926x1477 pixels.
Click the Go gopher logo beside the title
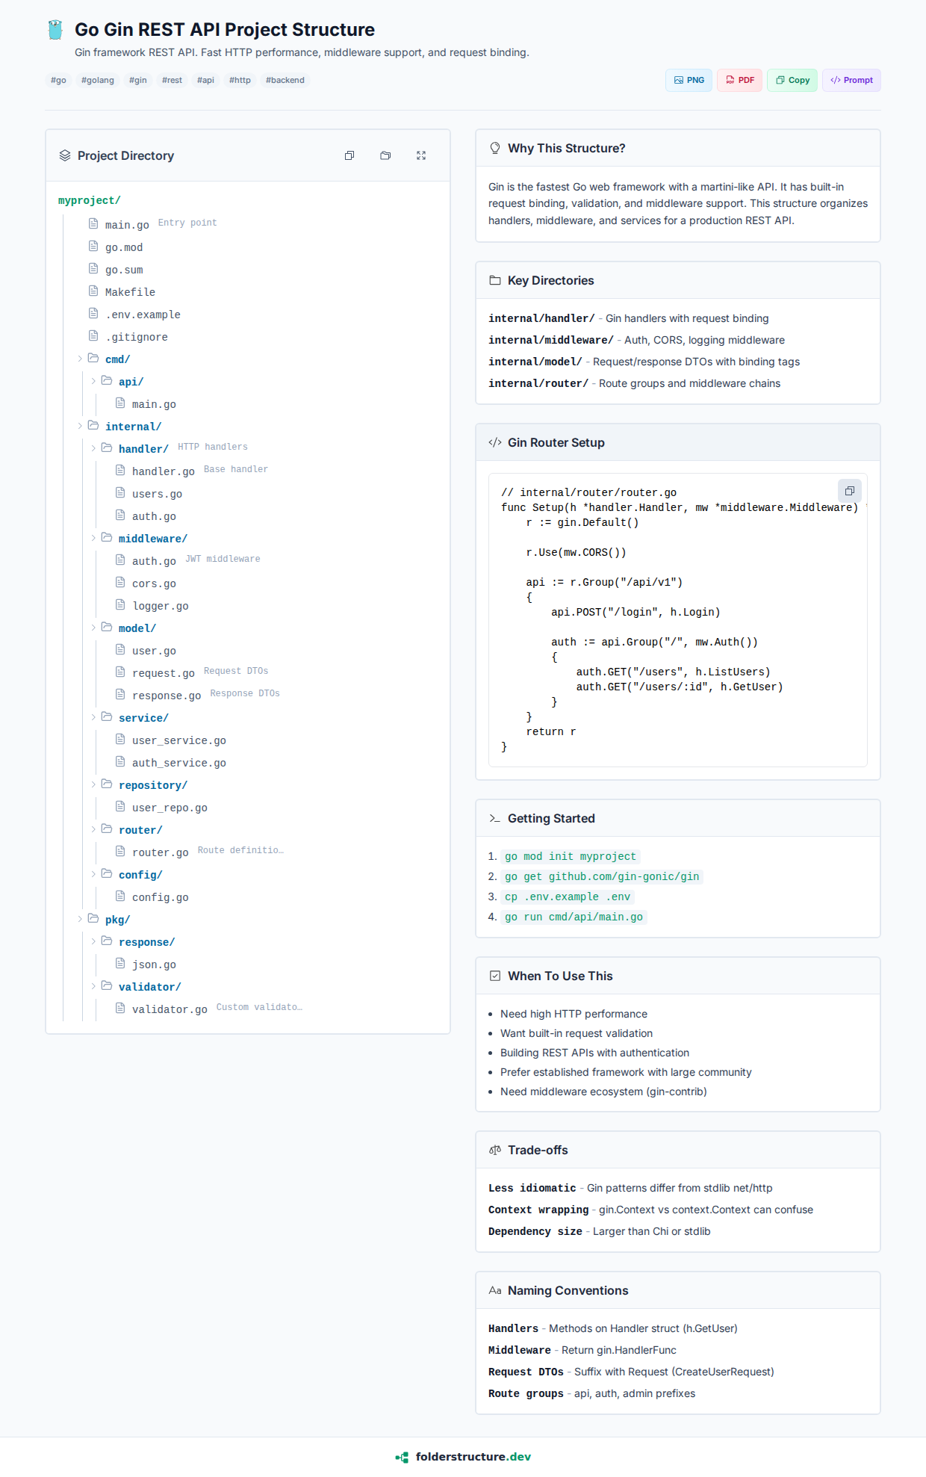(x=55, y=30)
